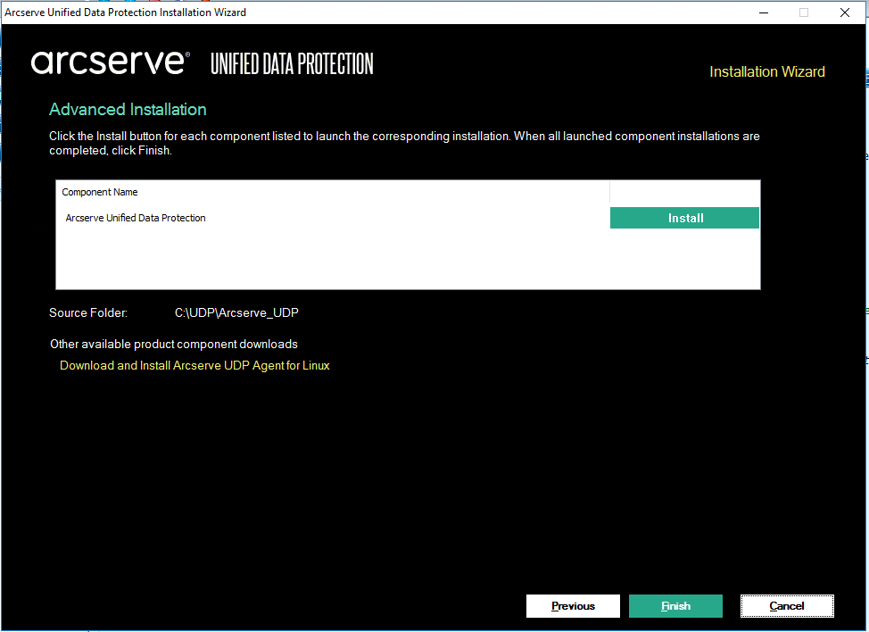Close the Installation Wizard window
869x632 pixels.
845,12
